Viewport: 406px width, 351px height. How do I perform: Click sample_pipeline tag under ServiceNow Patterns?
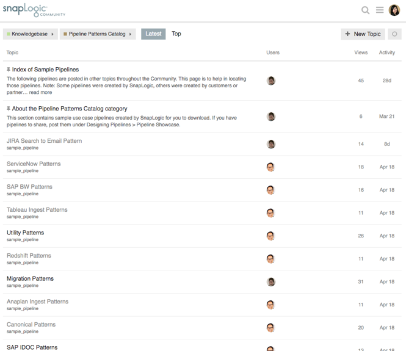click(x=23, y=171)
